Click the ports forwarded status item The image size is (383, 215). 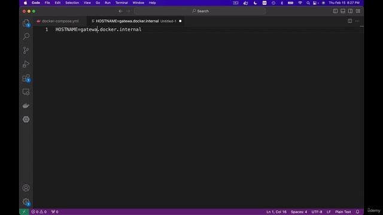[54, 212]
